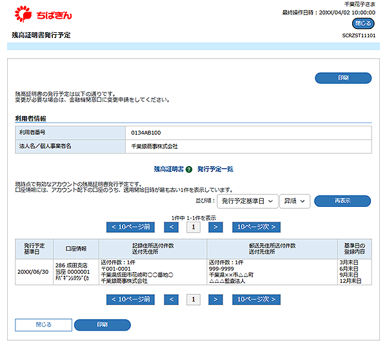Click previous page arrow above the table
Screen dimensions: 387x348
(x=171, y=227)
